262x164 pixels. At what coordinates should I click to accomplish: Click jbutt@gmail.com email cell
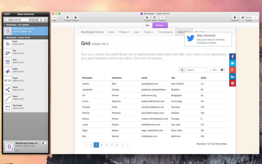[150, 84]
